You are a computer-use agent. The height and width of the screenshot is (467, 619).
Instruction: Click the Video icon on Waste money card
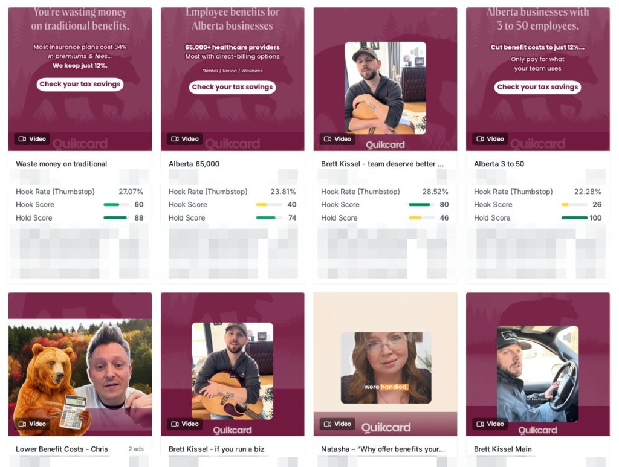pyautogui.click(x=22, y=139)
